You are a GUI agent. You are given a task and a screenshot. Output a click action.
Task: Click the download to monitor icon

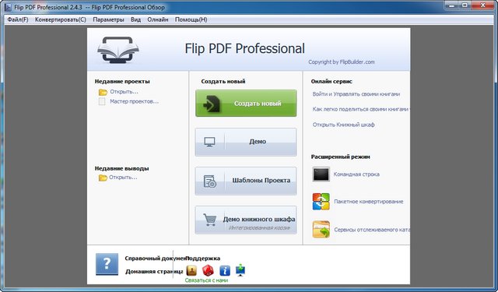point(240,270)
